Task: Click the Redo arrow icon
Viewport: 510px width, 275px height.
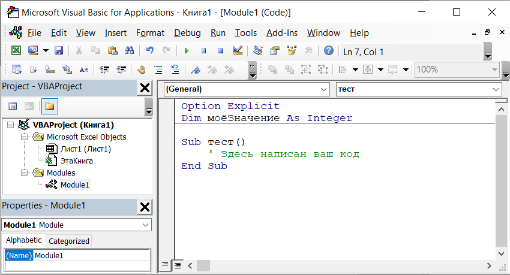Action: point(166,50)
